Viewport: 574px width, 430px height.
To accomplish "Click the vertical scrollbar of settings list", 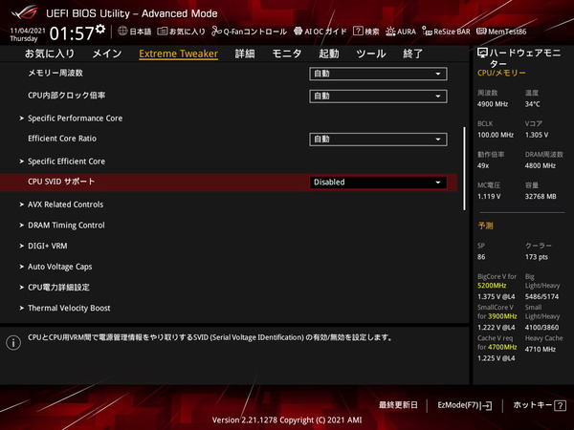I will (x=465, y=168).
